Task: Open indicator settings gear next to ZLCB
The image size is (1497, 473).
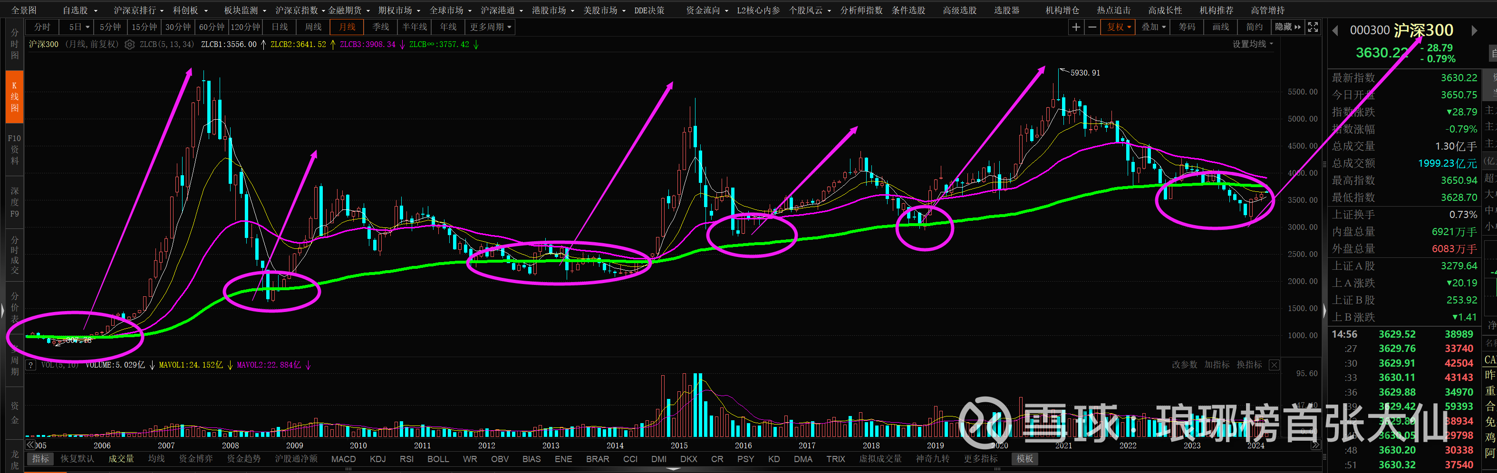Action: click(x=130, y=45)
